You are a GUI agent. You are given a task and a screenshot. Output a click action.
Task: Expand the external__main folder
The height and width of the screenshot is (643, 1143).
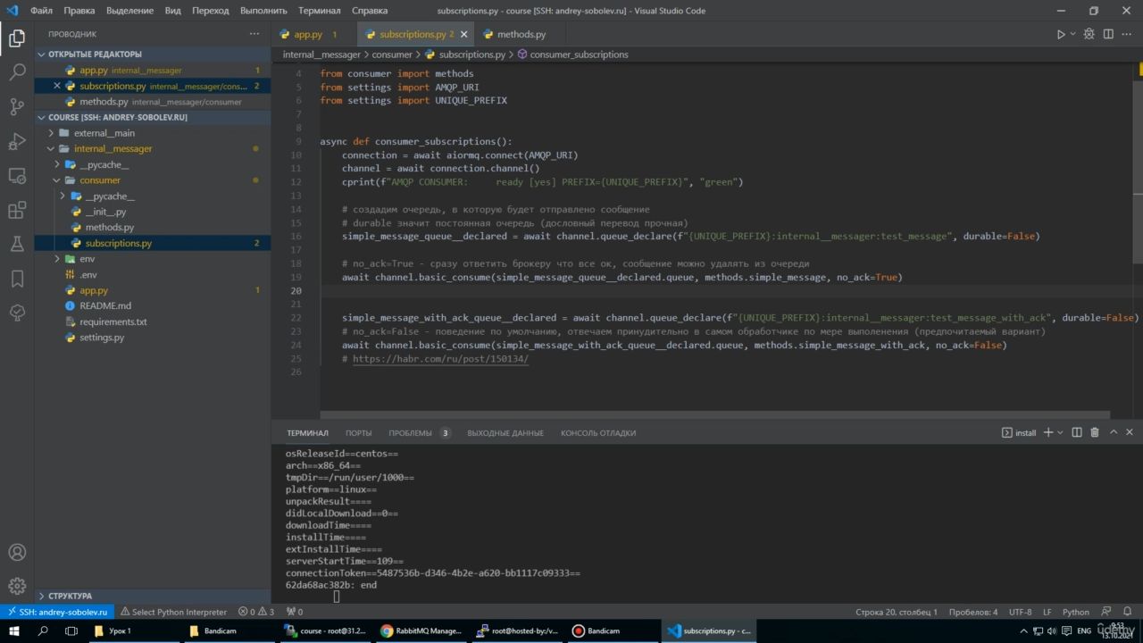tap(104, 133)
